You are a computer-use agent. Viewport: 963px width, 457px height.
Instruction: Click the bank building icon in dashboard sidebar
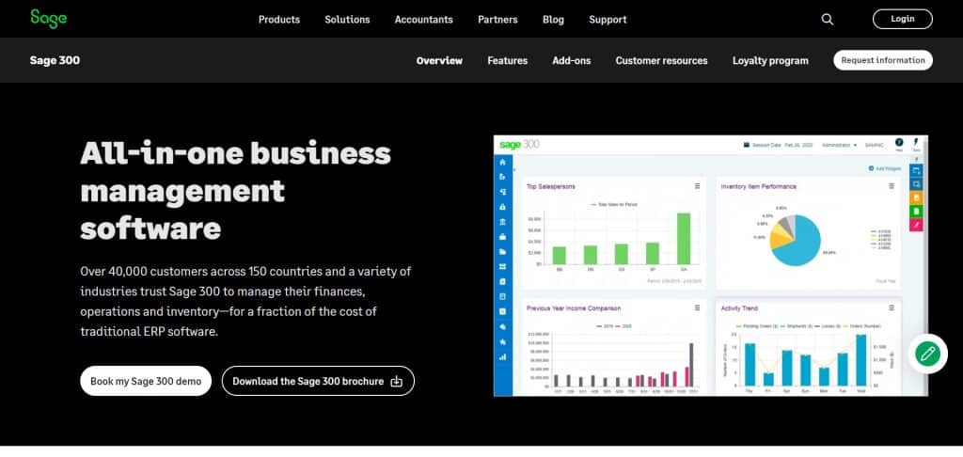point(502,222)
